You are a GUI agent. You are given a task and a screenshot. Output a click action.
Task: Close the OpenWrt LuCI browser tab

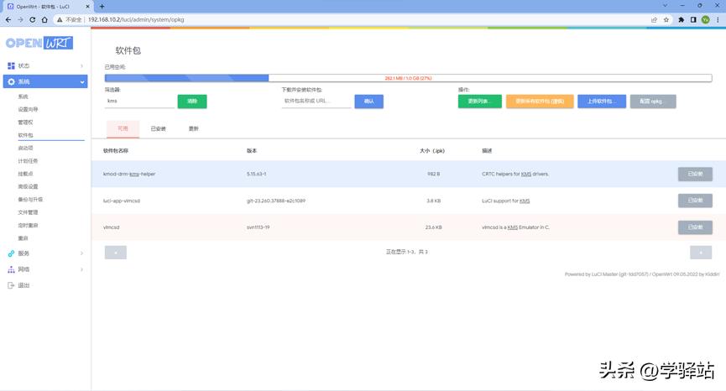click(87, 7)
